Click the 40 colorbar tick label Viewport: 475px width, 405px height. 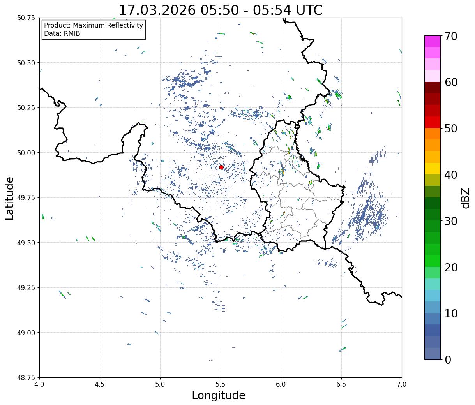click(450, 175)
